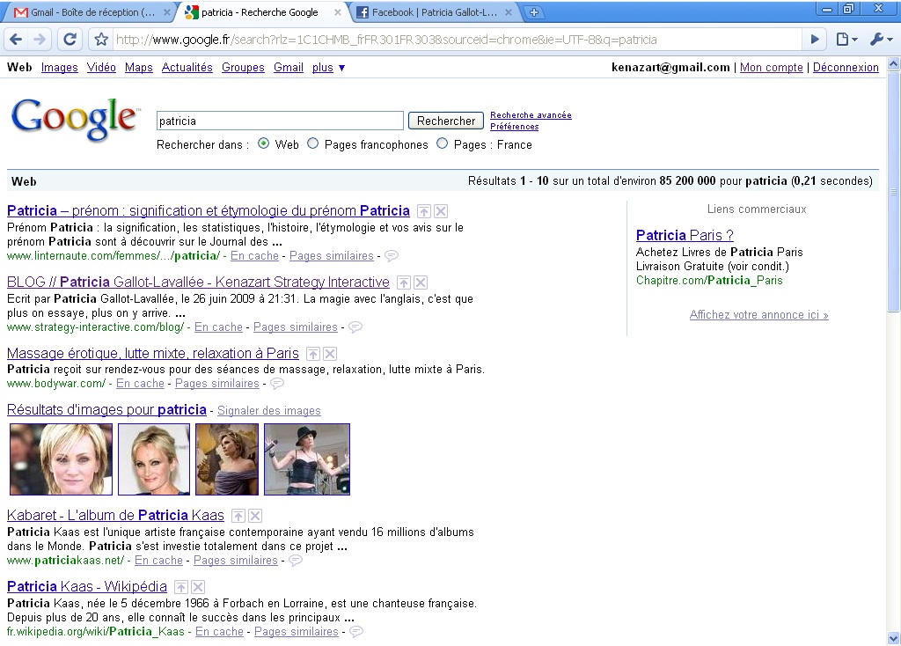Open Images in the Google top navigation
Viewport: 901px width, 646px height.
[60, 68]
